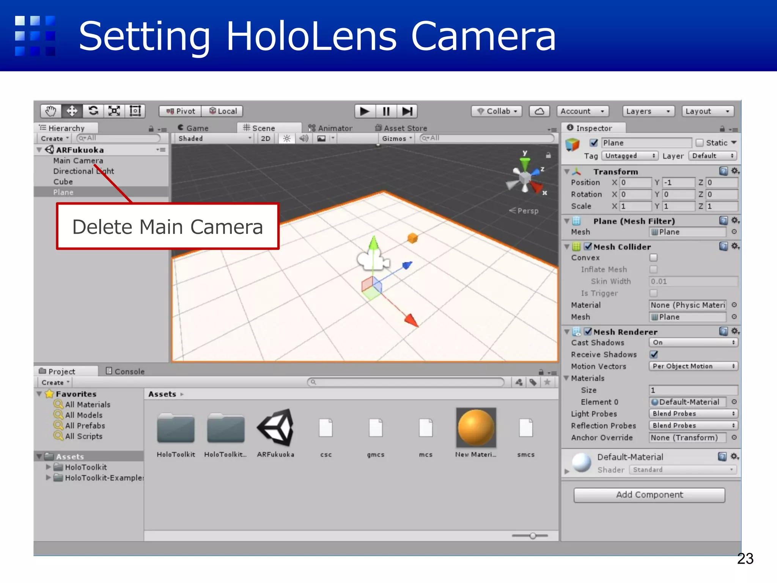Select Main Camera in Hierarchy
Image resolution: width=777 pixels, height=583 pixels.
tap(78, 161)
